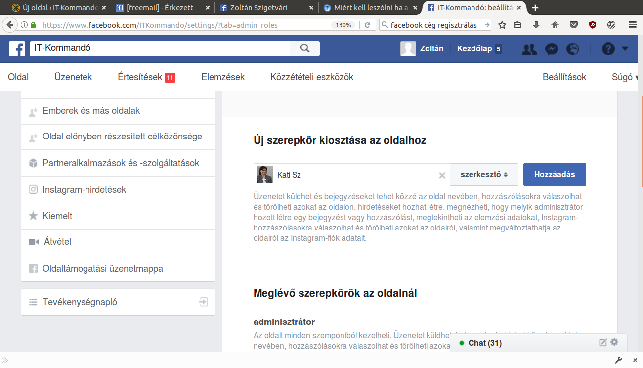This screenshot has height=368, width=643.
Task: Click the 130% zoom indicator
Action: 343,25
